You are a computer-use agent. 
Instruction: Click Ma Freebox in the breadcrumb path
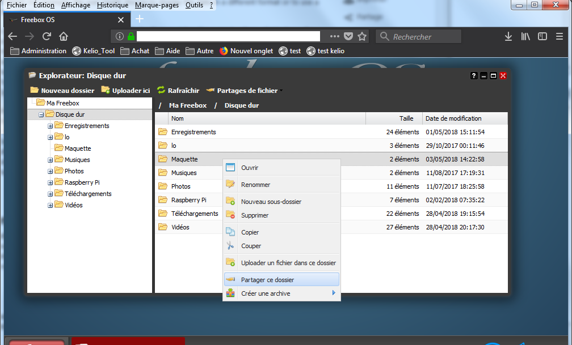pyautogui.click(x=188, y=105)
